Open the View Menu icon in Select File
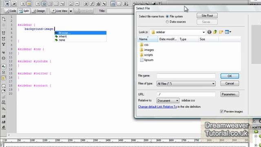The height and width of the screenshot is (147, 261). (228, 32)
